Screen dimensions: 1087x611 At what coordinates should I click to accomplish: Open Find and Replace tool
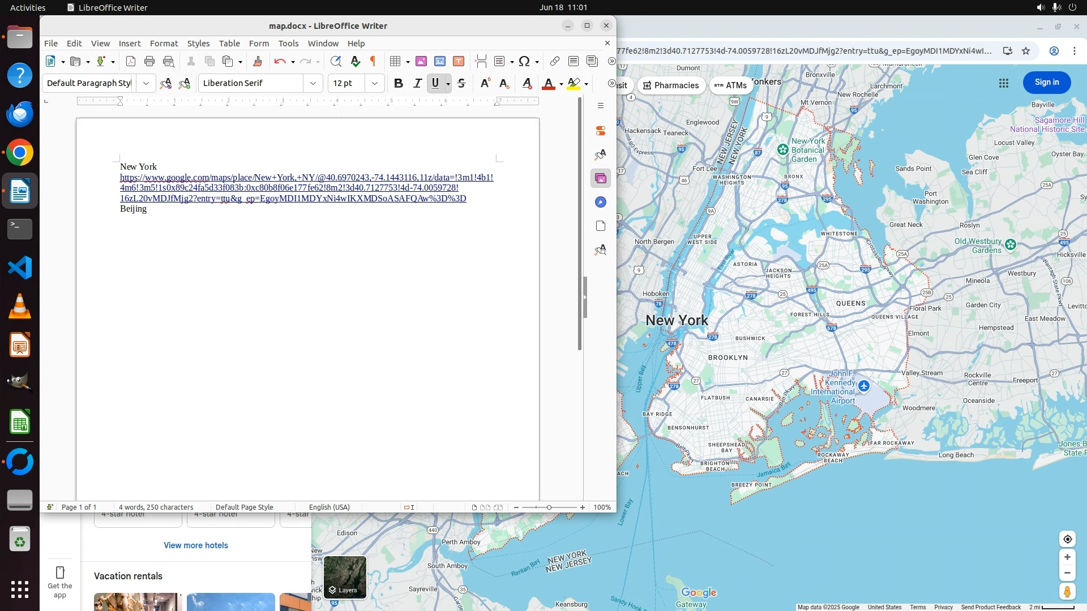tap(336, 62)
